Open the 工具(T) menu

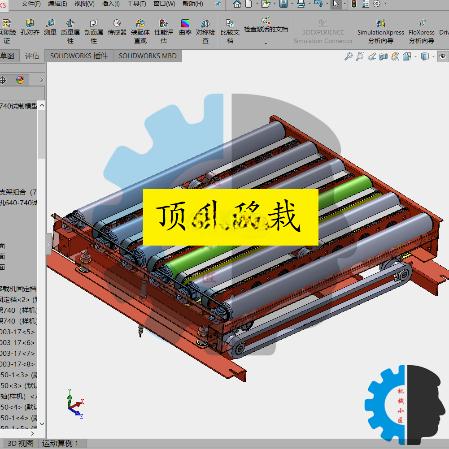pos(136,4)
